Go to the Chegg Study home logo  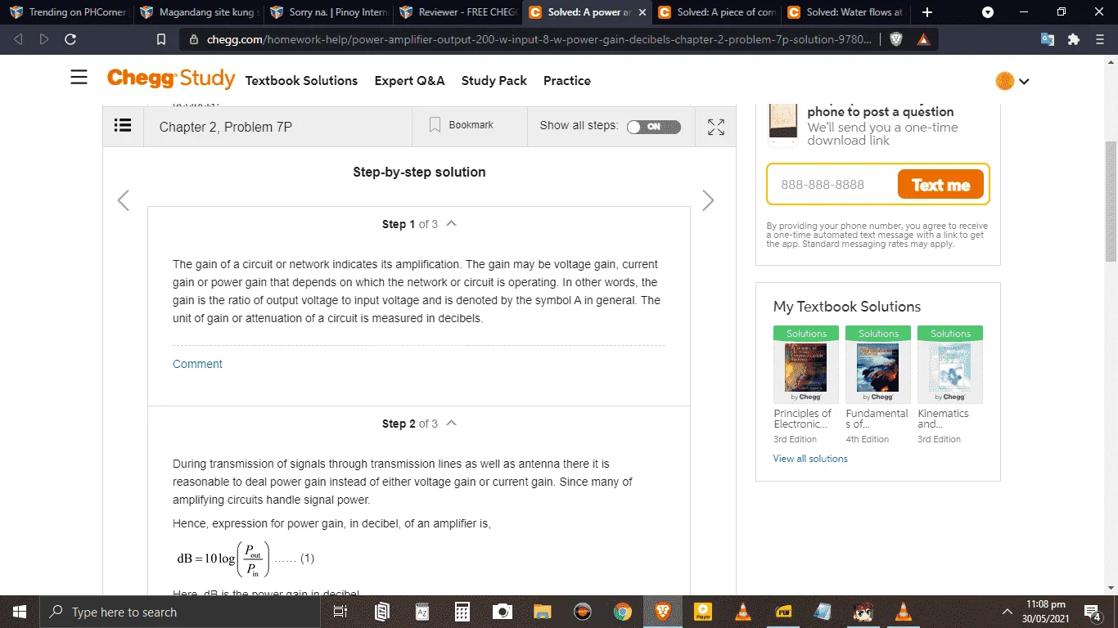coord(171,78)
